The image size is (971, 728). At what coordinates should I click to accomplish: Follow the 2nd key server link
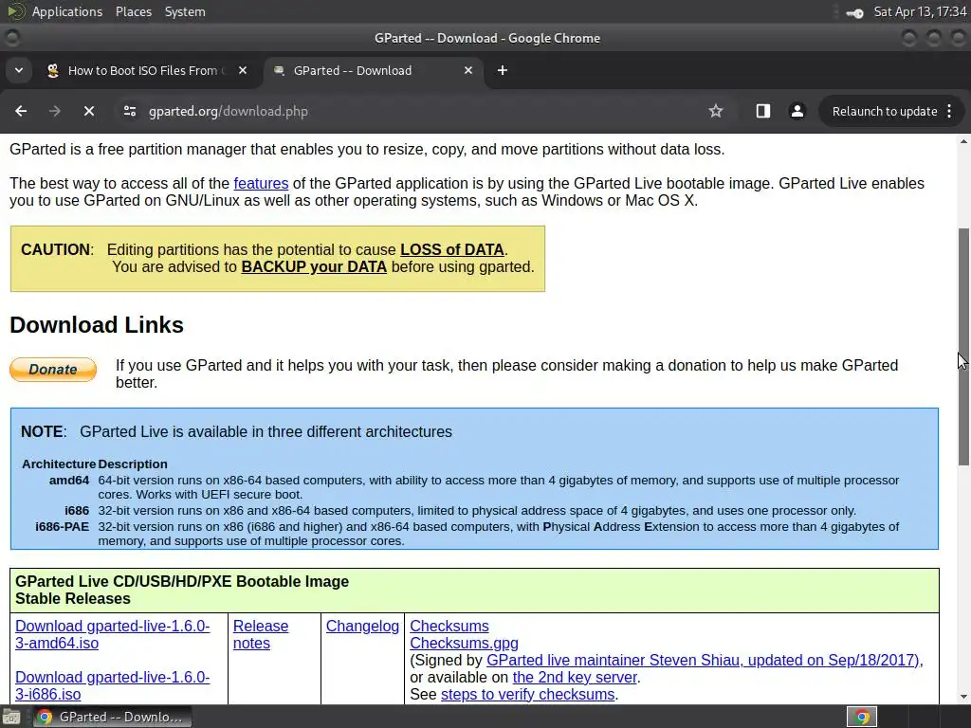[576, 677]
